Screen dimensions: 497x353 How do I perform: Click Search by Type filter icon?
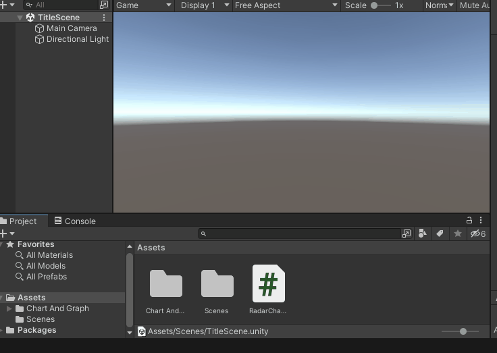[x=423, y=234]
